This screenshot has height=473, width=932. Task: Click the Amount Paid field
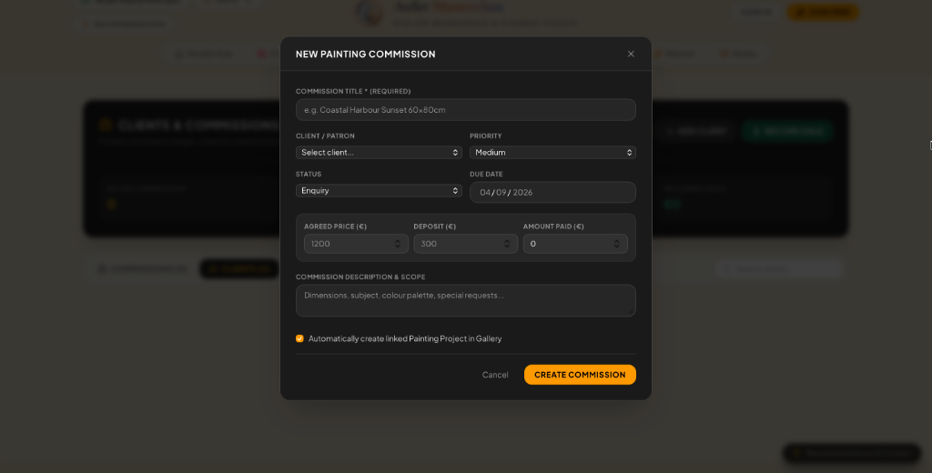pyautogui.click(x=575, y=244)
